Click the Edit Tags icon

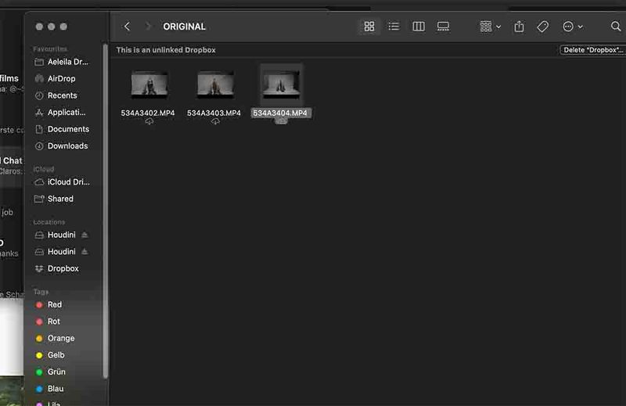542,27
